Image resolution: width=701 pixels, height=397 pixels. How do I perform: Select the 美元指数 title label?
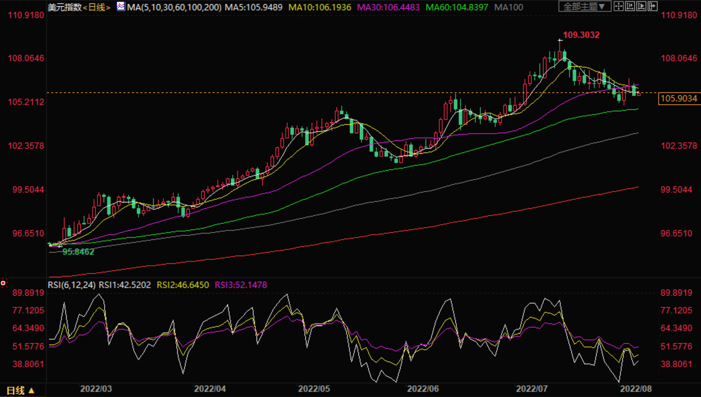pos(65,7)
